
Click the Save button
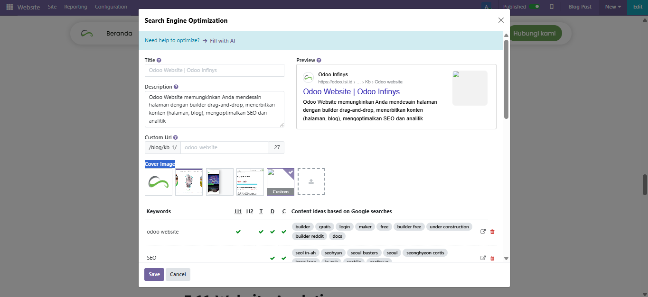[x=154, y=274]
